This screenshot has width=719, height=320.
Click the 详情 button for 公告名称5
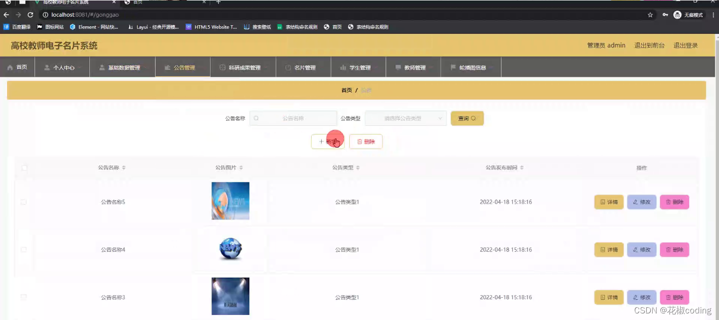point(608,202)
